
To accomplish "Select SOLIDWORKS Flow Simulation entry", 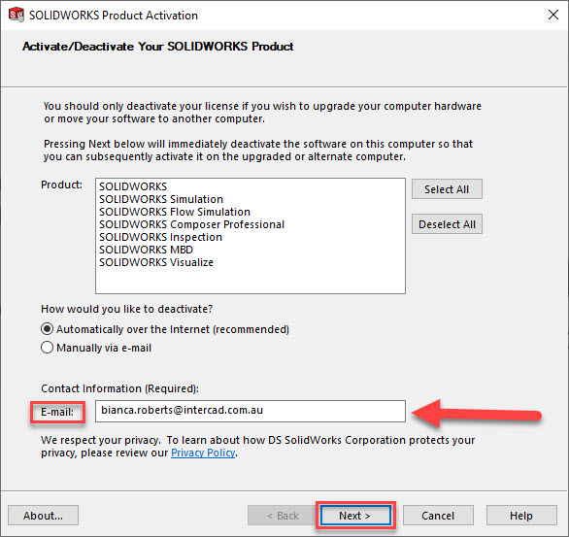I will click(175, 212).
